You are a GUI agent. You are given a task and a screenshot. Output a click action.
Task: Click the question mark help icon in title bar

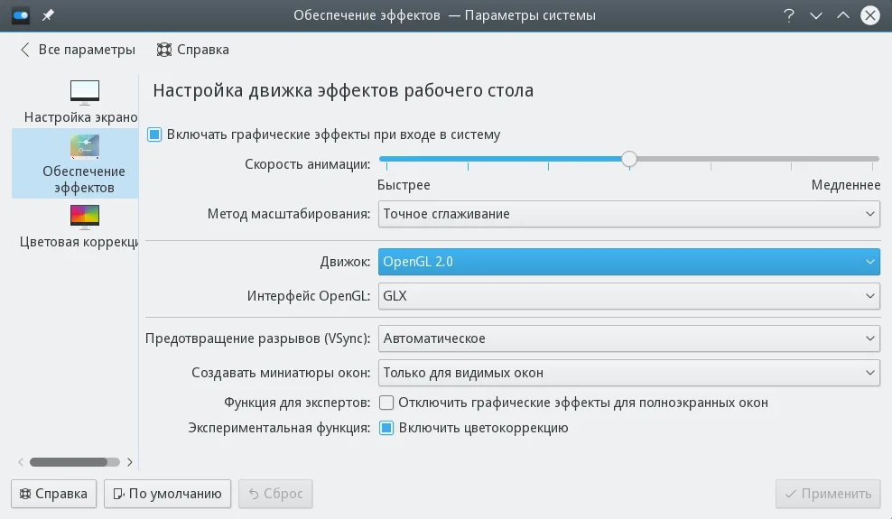coord(788,15)
